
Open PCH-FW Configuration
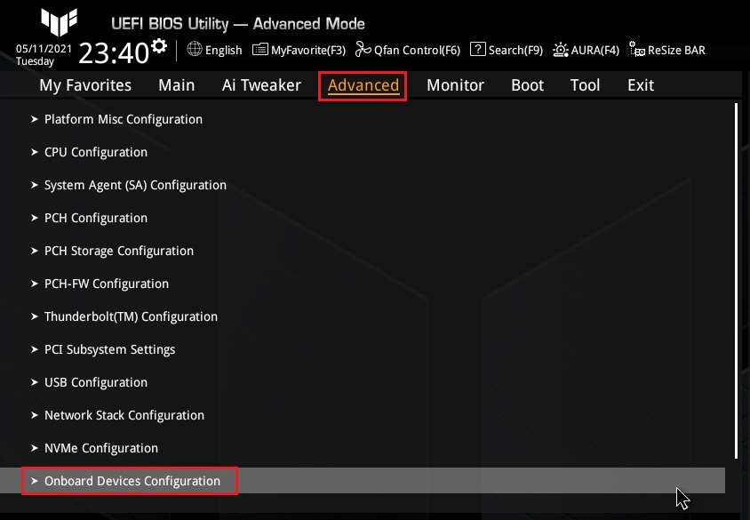click(x=107, y=284)
